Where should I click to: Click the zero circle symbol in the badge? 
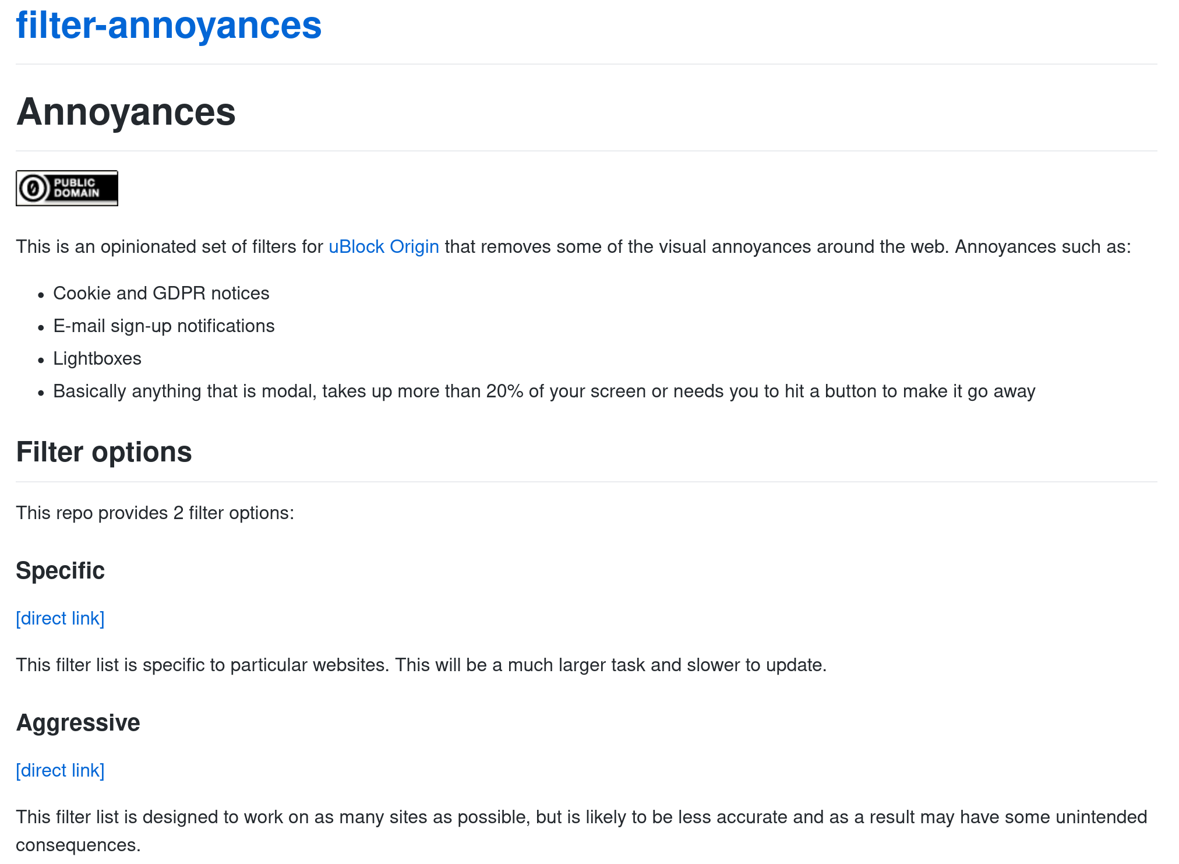[x=33, y=188]
